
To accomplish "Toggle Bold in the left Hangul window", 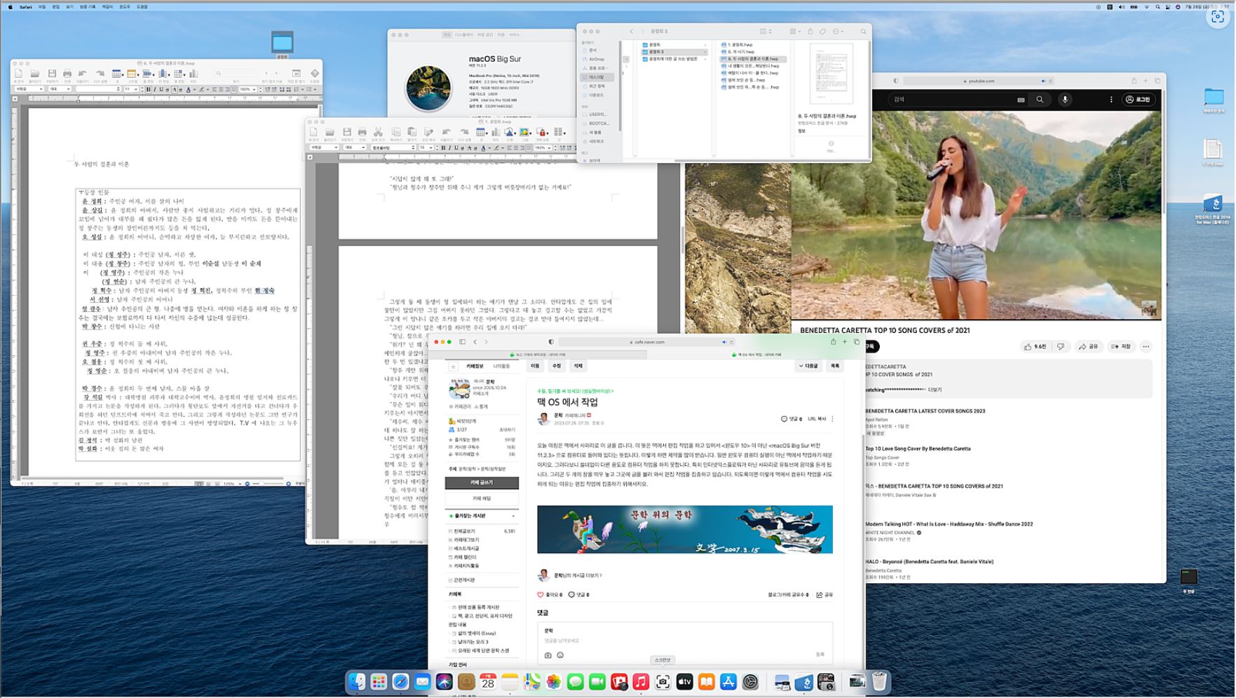I will 148,90.
